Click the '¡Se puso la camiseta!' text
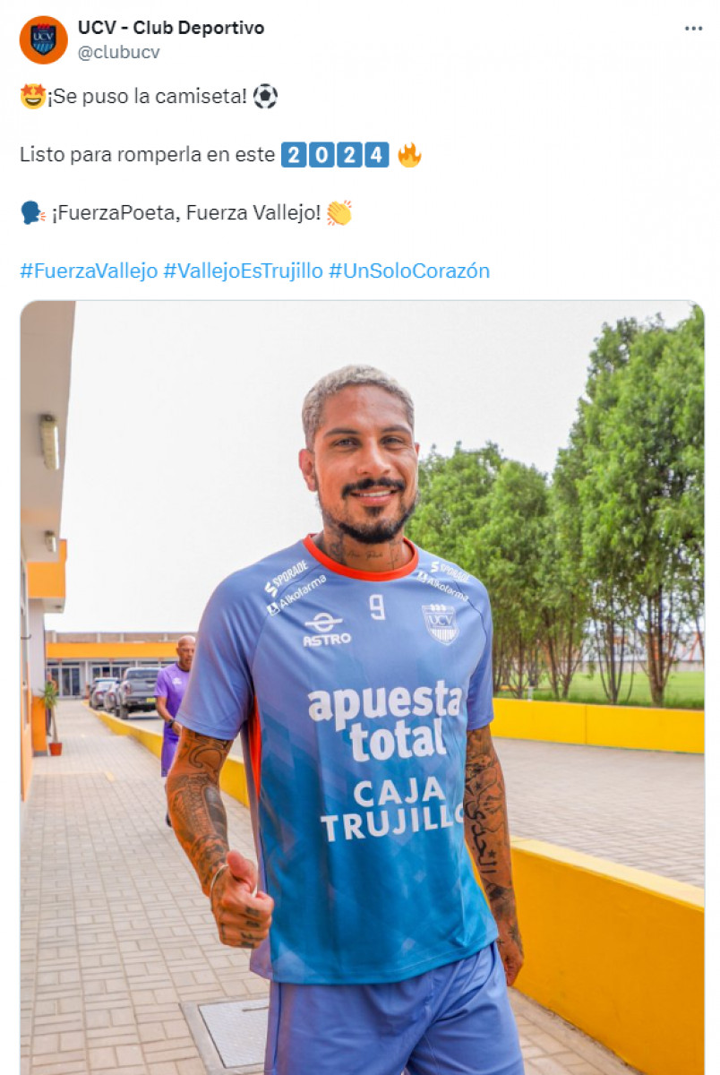 [x=148, y=96]
